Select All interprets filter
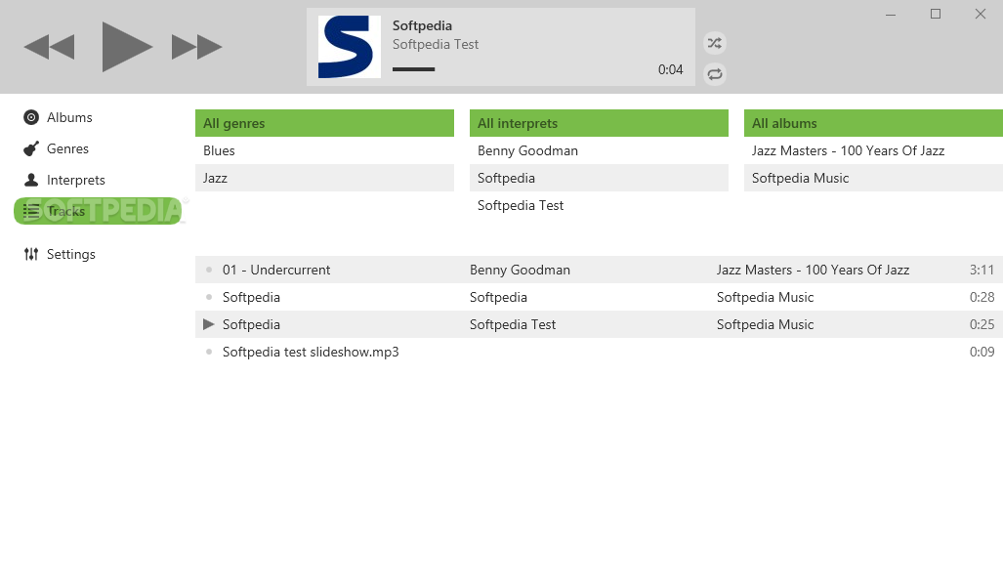 click(599, 123)
